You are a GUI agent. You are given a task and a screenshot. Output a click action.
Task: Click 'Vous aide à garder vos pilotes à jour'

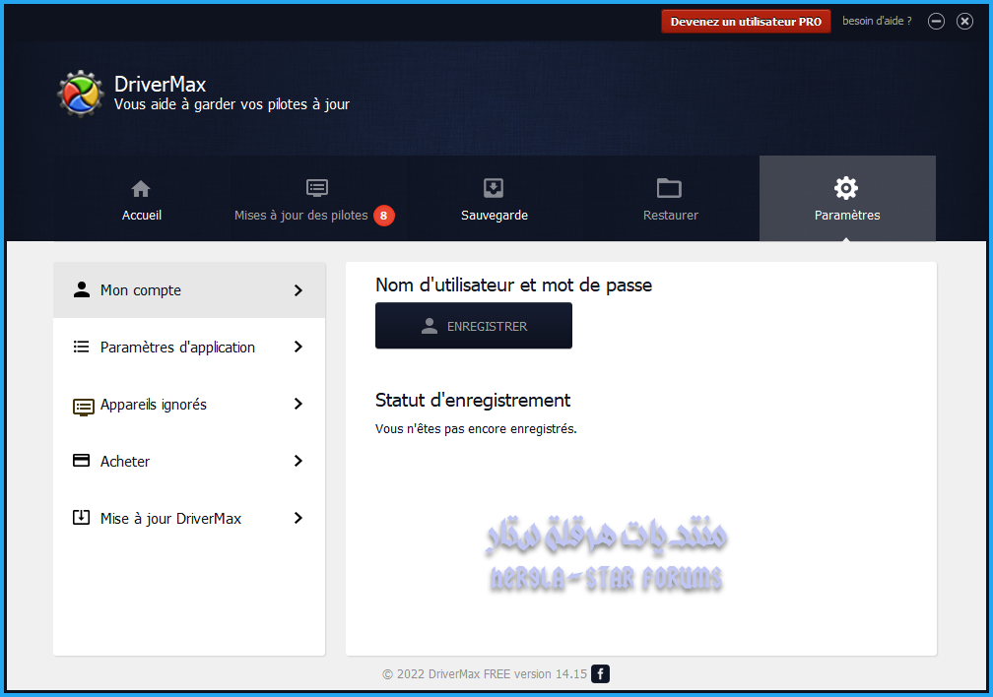(232, 104)
